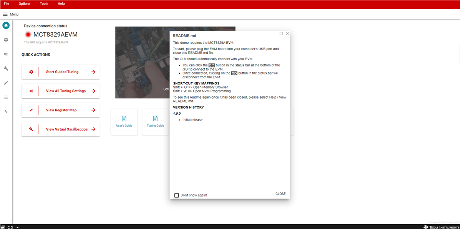461x230 pixels.
Task: Expand the status bar up-arrow panel
Action: click(17, 227)
